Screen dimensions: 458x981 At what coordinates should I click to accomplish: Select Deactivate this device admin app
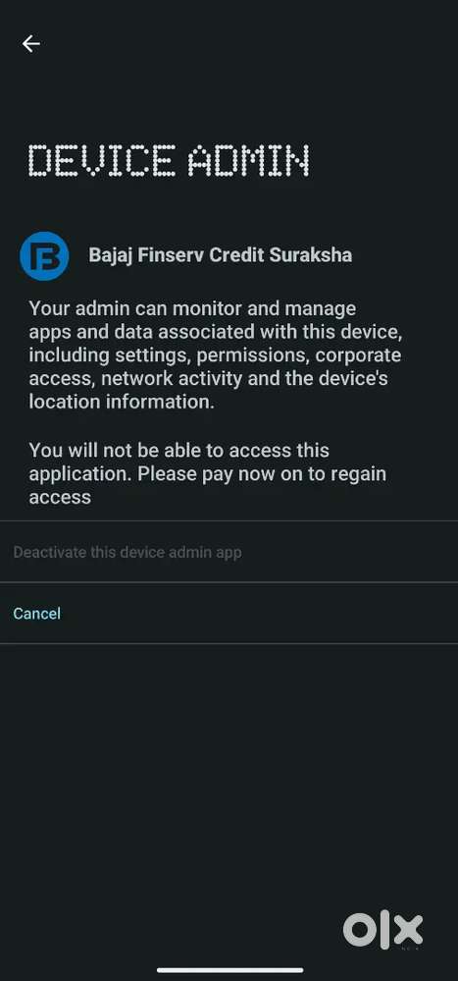(229, 552)
